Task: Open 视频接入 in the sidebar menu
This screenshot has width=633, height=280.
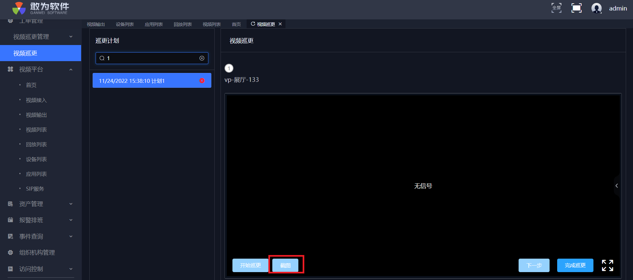Action: [36, 100]
